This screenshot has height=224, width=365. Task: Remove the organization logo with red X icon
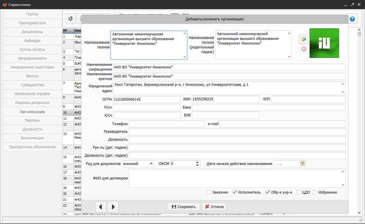click(304, 49)
